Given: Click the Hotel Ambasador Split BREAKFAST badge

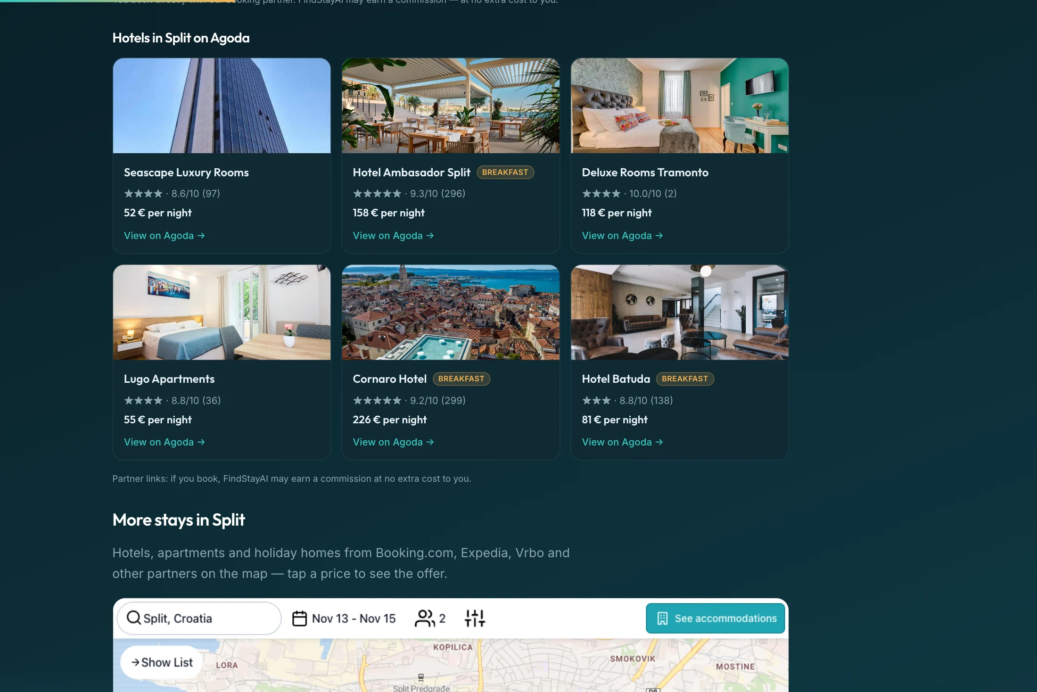Looking at the screenshot, I should click(505, 172).
